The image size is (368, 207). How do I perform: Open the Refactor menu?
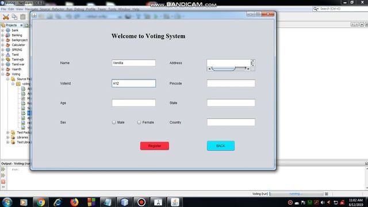[58, 9]
